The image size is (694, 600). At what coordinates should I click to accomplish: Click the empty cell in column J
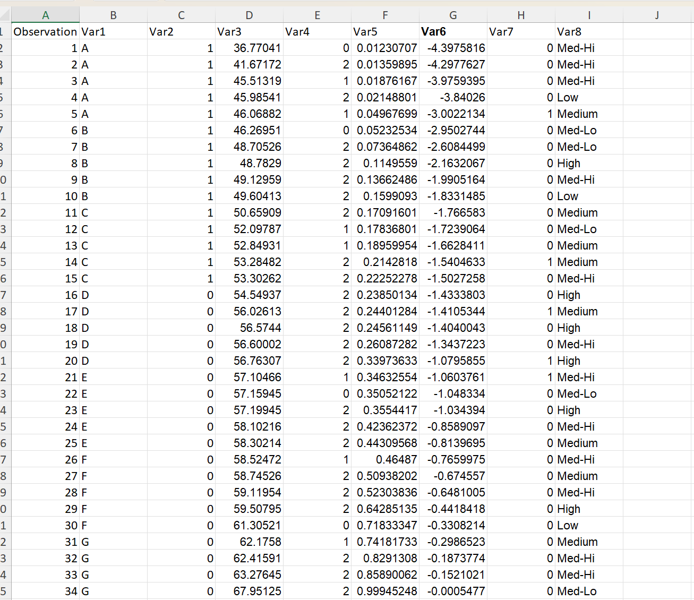click(657, 48)
